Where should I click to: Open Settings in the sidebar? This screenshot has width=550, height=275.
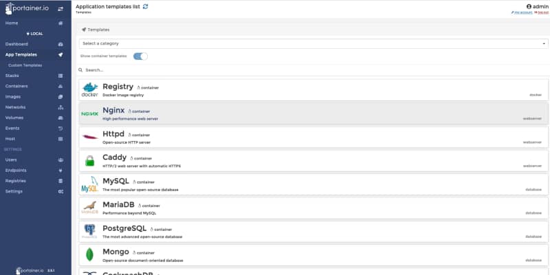[x=14, y=191]
